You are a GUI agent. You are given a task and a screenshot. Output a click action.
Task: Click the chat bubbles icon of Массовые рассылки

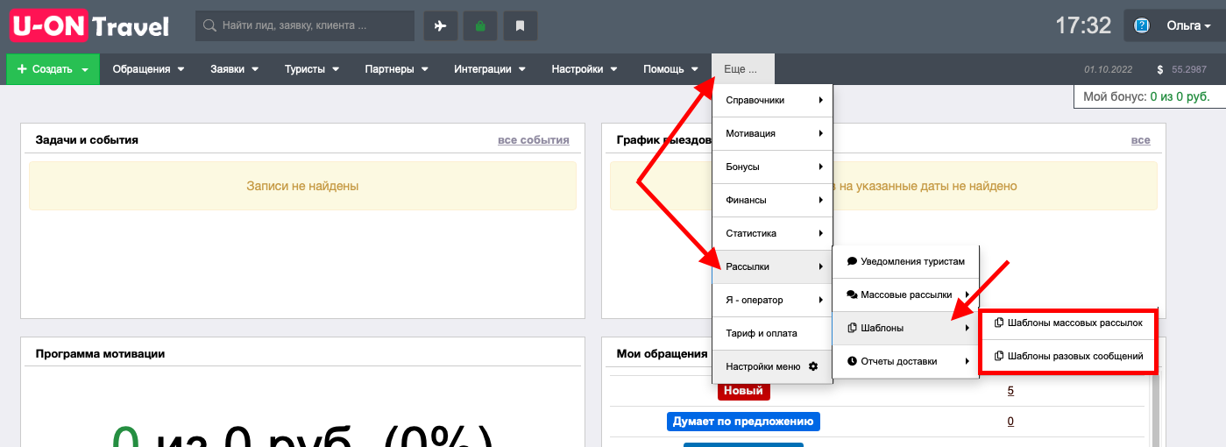click(852, 294)
